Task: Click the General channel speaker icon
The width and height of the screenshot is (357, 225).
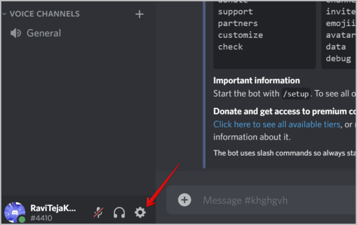Action: 15,33
